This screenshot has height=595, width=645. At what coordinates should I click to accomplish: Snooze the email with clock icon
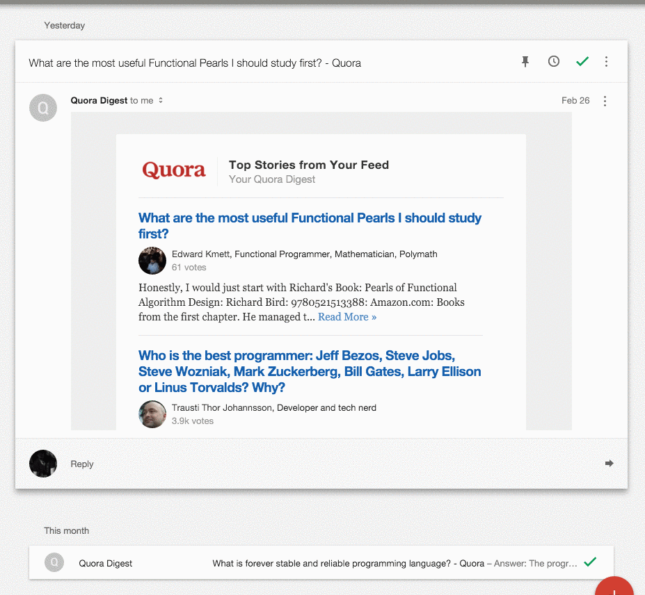554,62
